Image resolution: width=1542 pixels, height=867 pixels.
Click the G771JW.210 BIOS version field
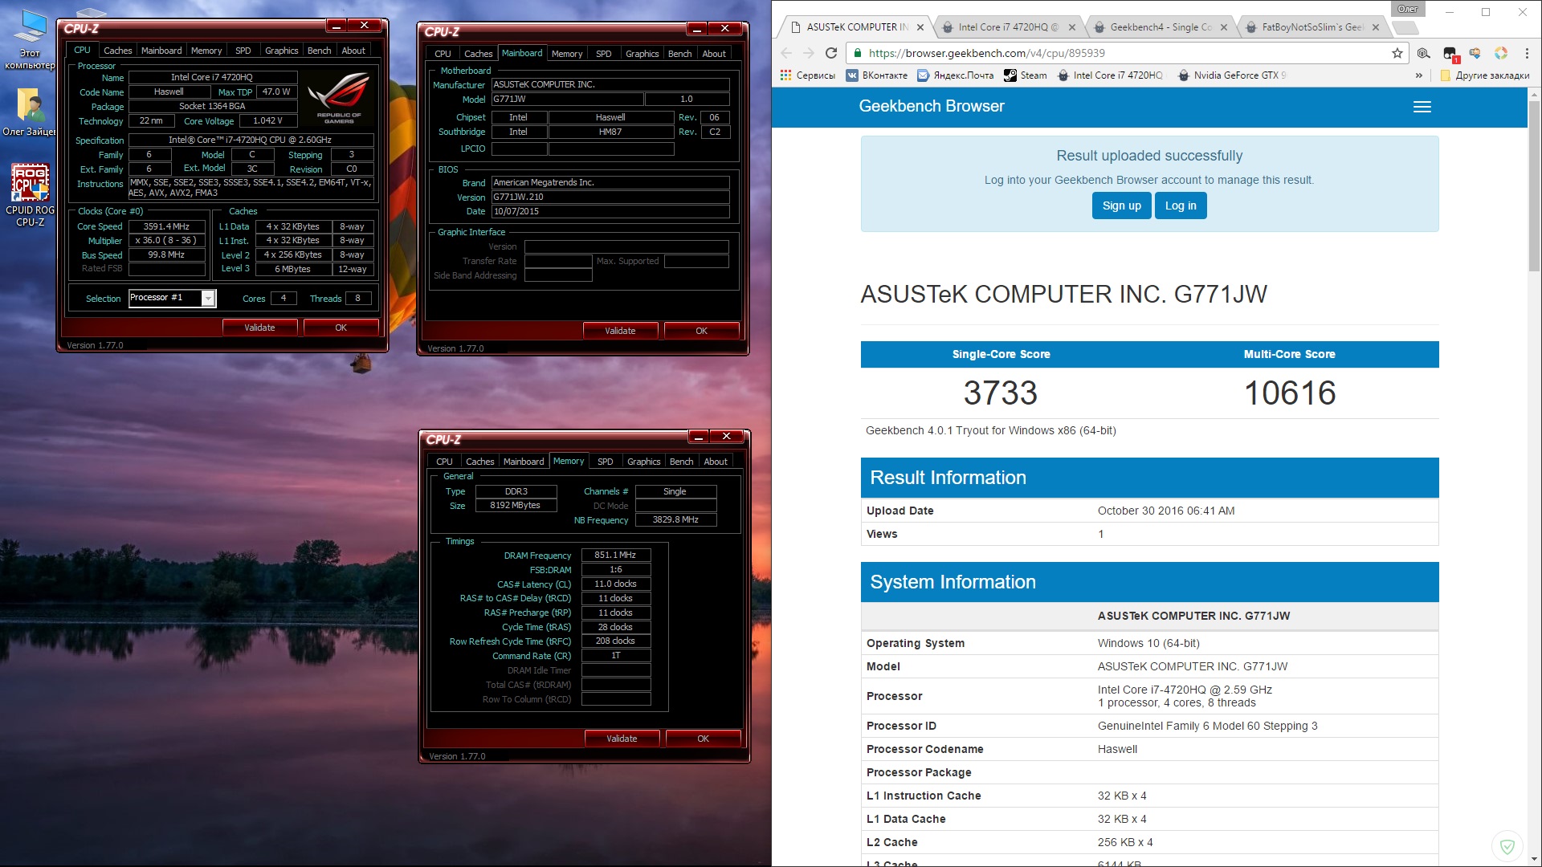pos(610,197)
